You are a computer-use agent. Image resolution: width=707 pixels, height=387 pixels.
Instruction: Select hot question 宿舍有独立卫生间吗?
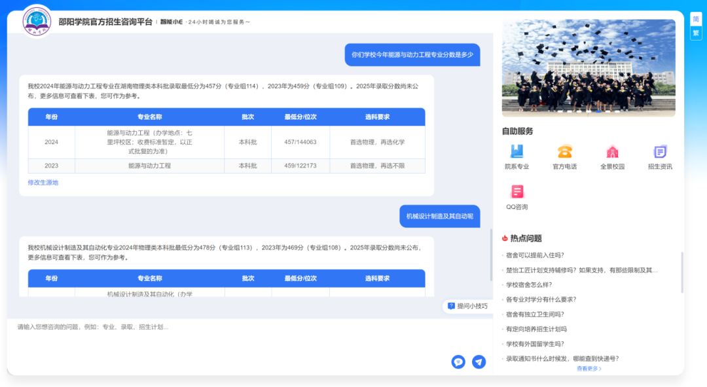click(535, 314)
